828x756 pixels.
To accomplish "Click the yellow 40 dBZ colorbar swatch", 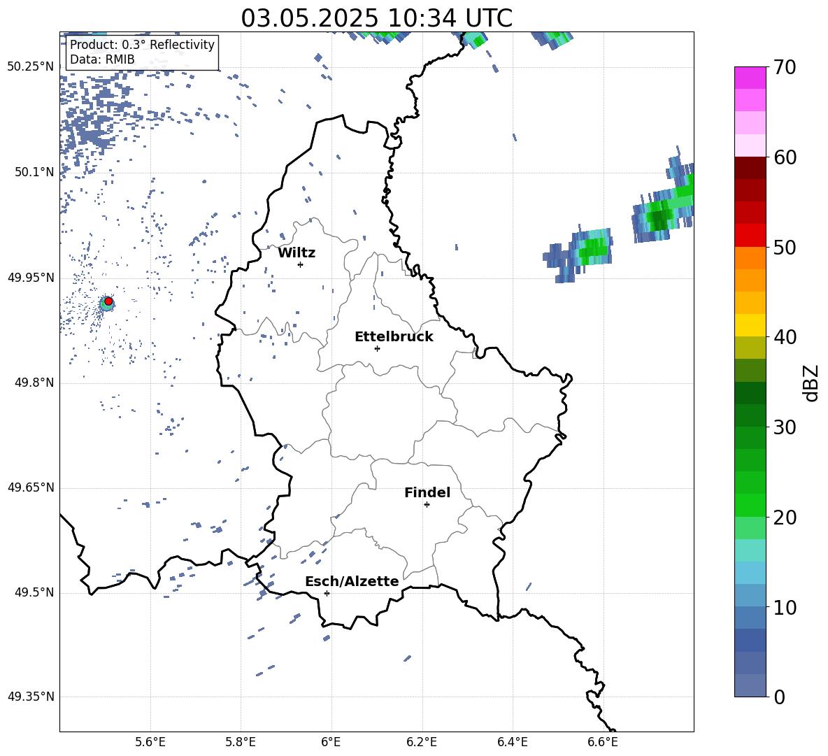I will [750, 325].
